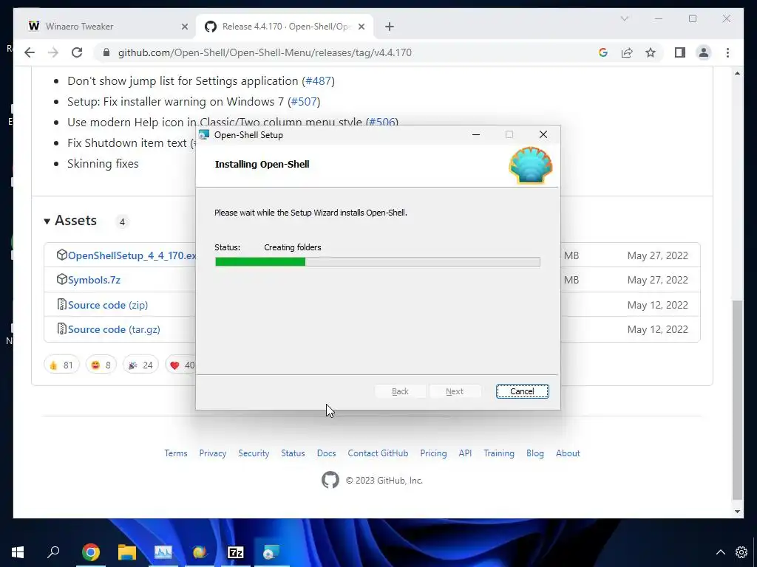The width and height of the screenshot is (757, 567).
Task: Open the Terms footer link
Action: [176, 453]
